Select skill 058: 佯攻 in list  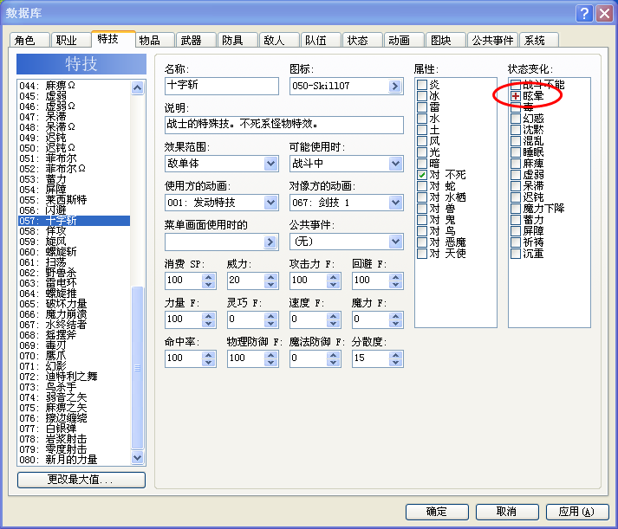point(74,231)
